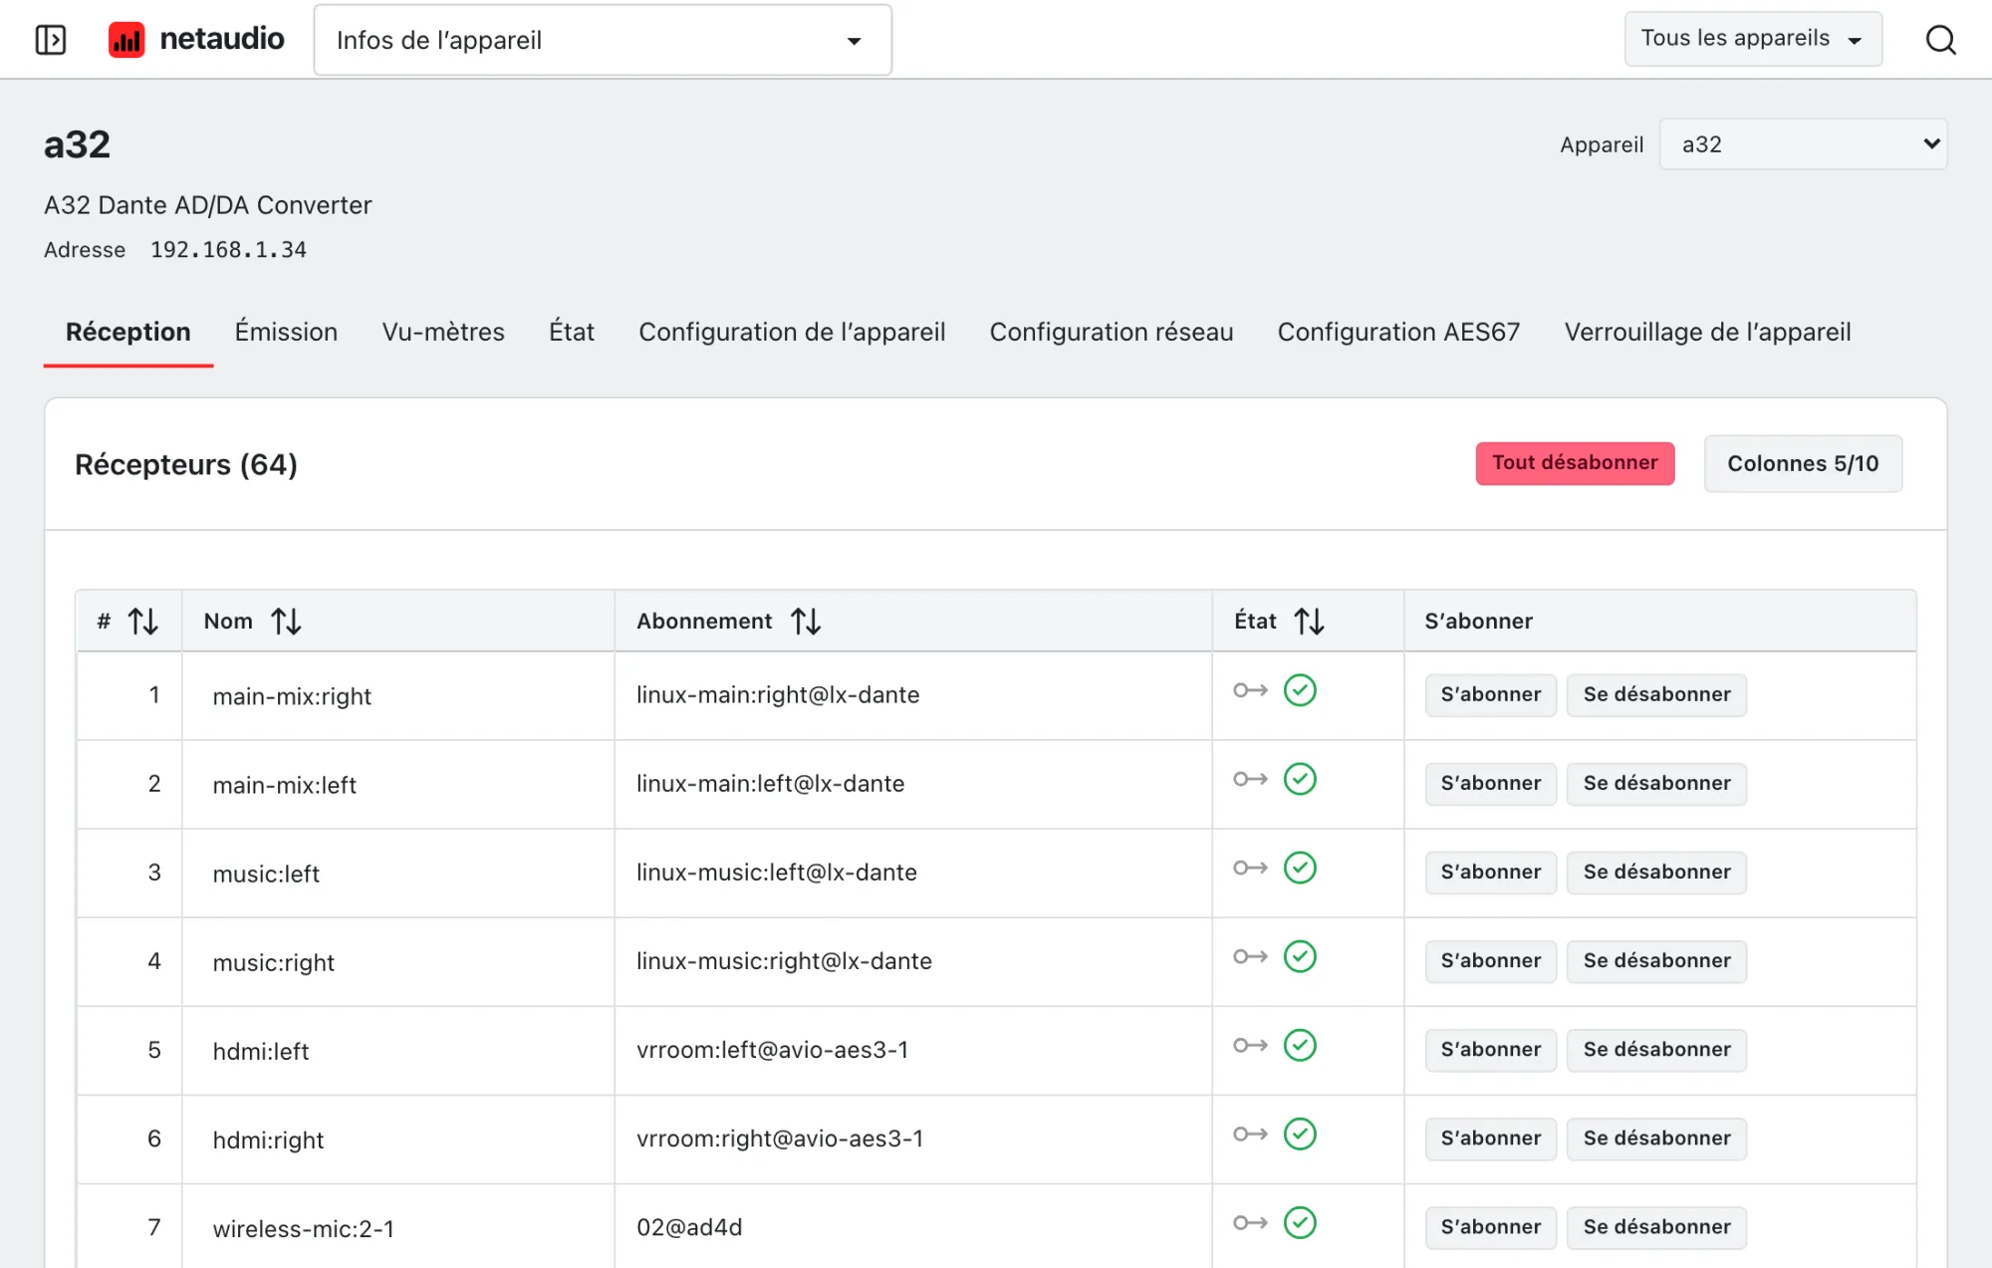The width and height of the screenshot is (1992, 1268).
Task: Open the Tous les appareils dropdown
Action: tap(1753, 39)
